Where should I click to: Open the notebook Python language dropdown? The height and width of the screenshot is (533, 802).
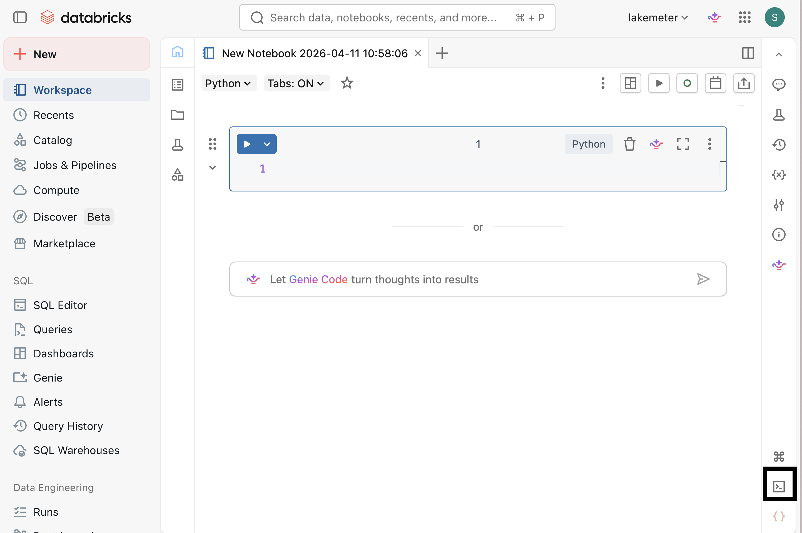click(x=229, y=83)
